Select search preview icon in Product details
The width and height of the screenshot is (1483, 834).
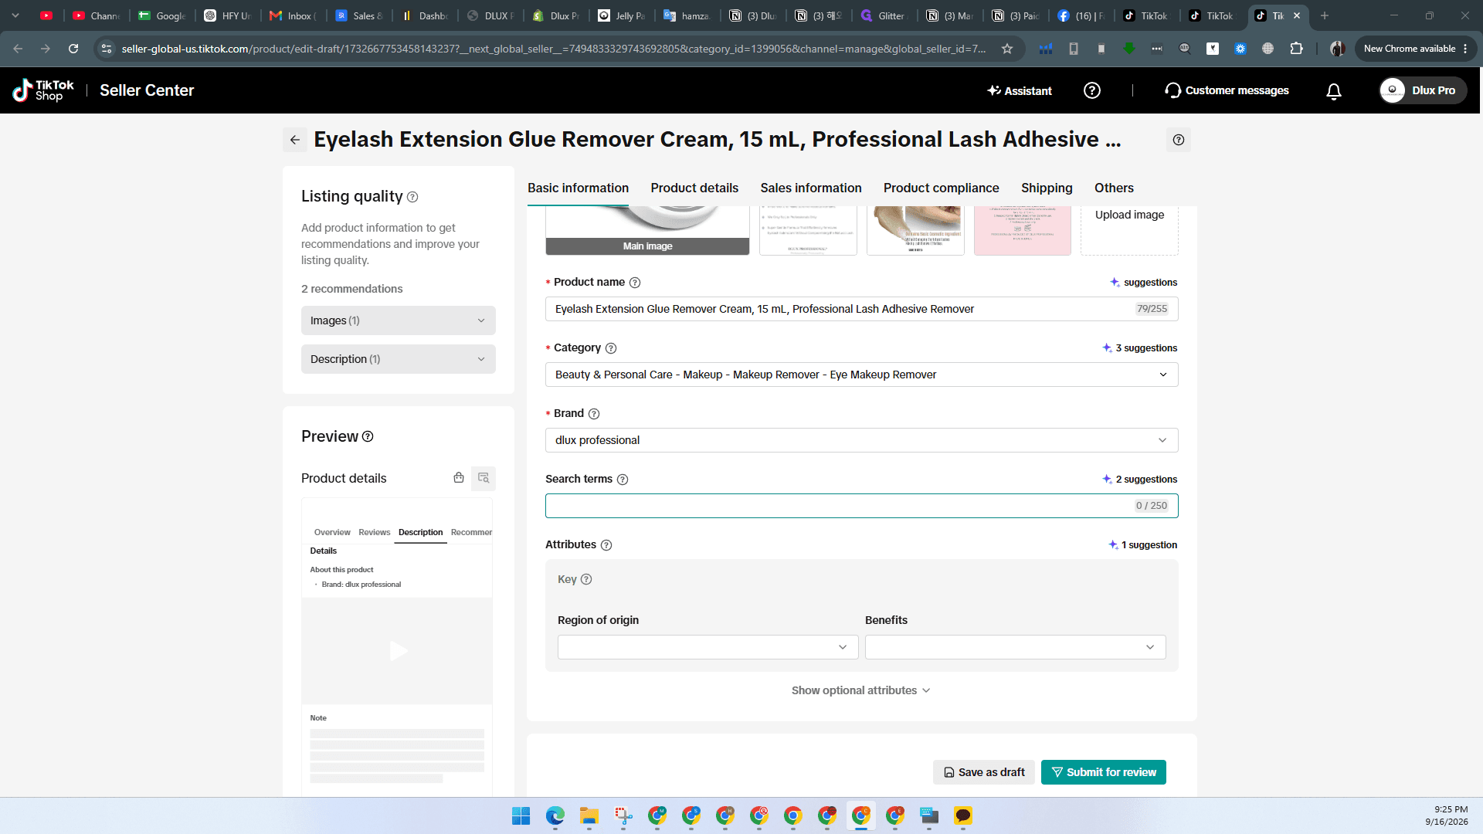point(484,478)
